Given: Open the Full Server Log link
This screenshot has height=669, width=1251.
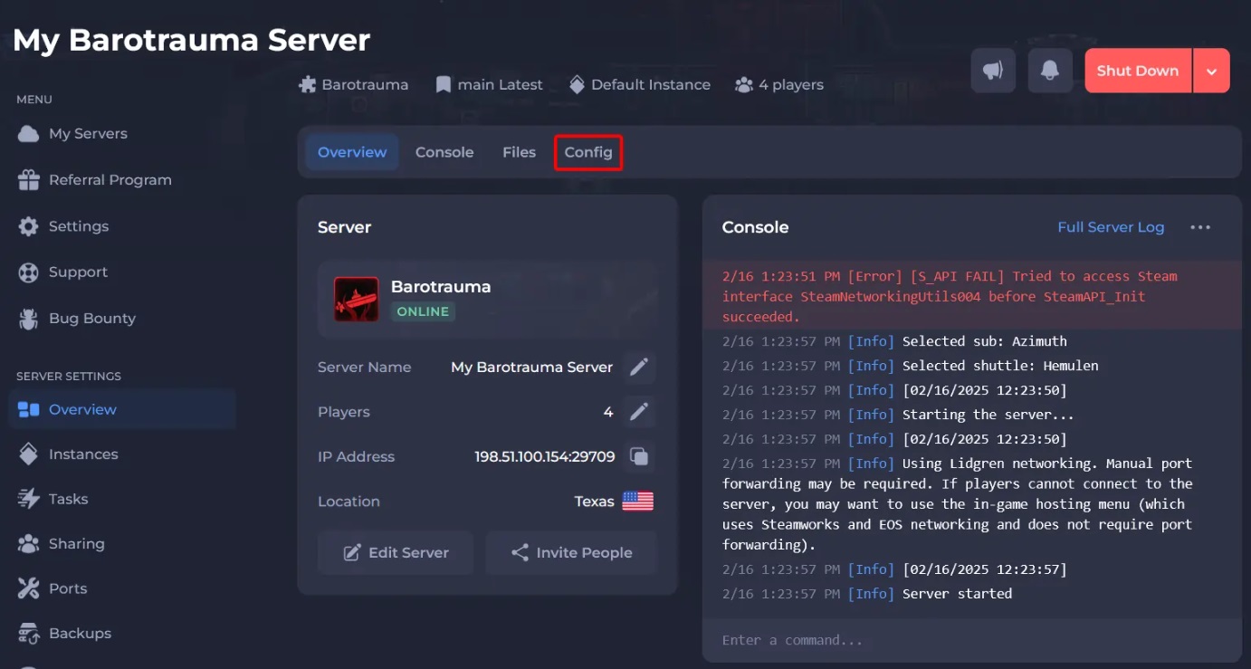Looking at the screenshot, I should coord(1111,227).
